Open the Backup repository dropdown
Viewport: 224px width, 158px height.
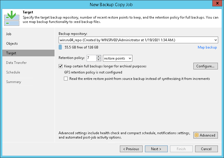point(216,40)
